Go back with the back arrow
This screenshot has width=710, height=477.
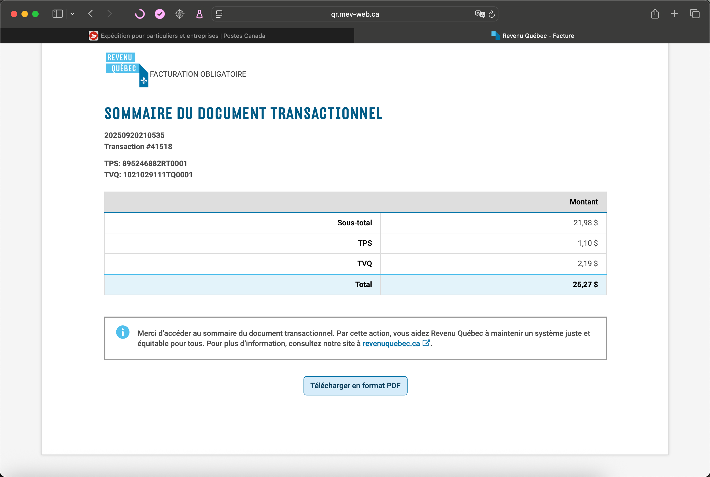[x=91, y=14]
